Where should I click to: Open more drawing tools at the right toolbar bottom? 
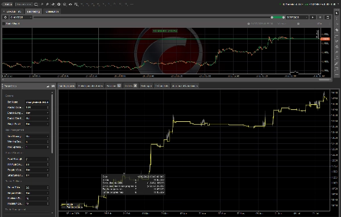(336, 75)
